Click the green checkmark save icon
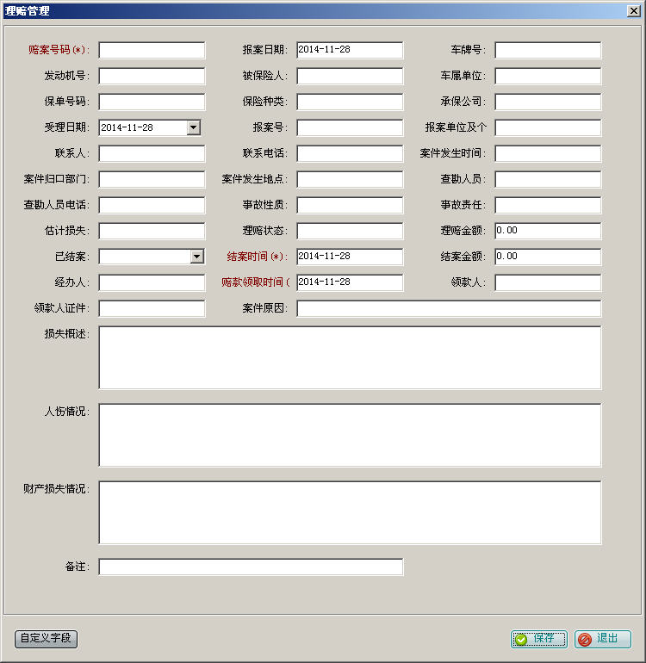 coord(521,639)
